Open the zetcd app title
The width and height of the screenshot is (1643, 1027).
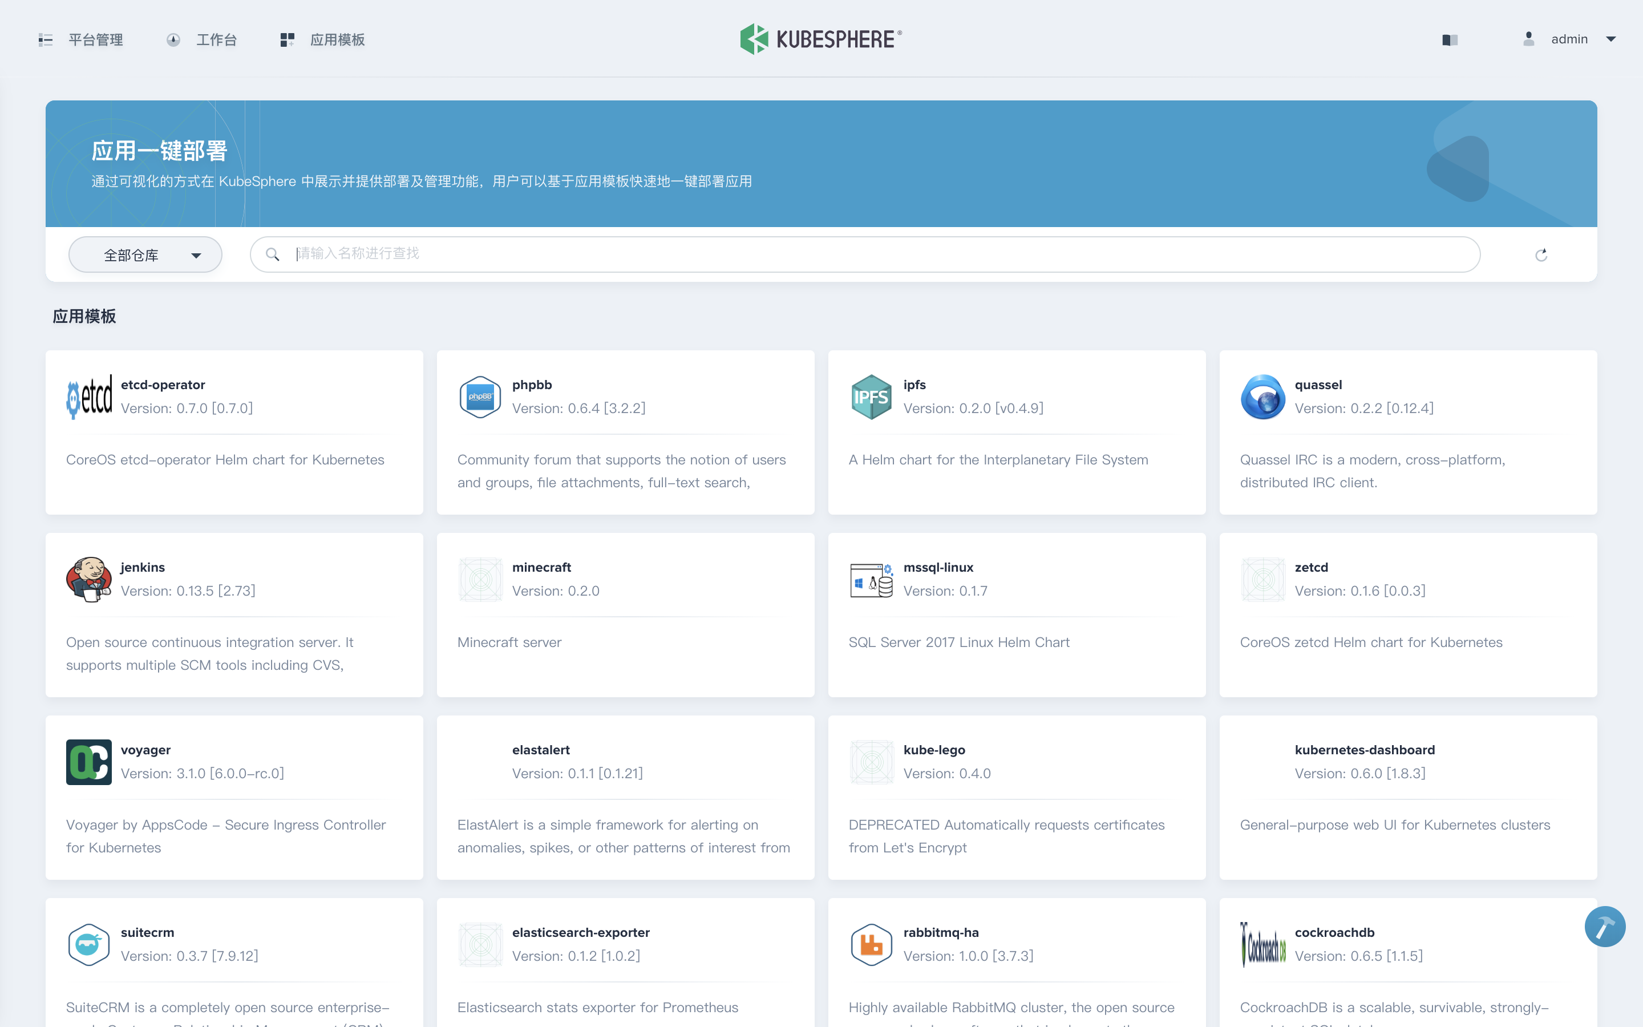tap(1311, 567)
